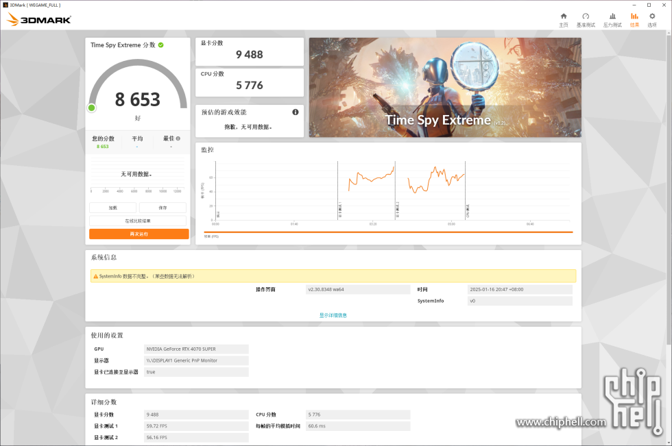
Task: Select the 59.72 FPS value for 显卡测试 1
Action: [x=196, y=426]
